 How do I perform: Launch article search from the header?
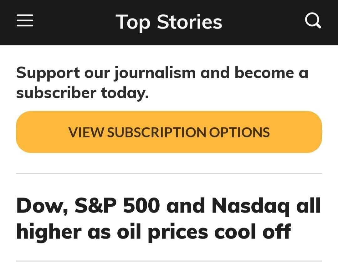pyautogui.click(x=313, y=20)
